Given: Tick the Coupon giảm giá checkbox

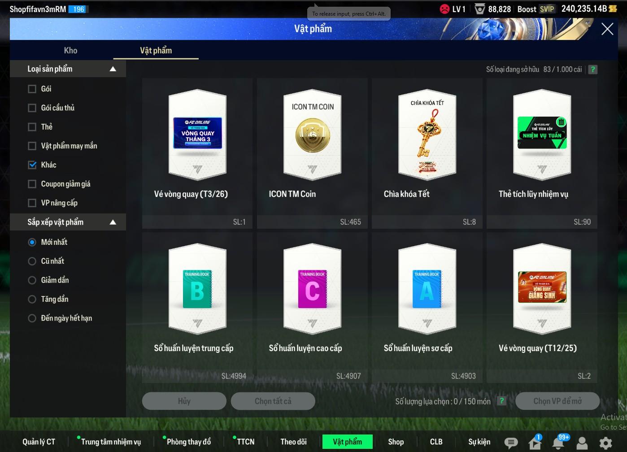Looking at the screenshot, I should point(32,184).
